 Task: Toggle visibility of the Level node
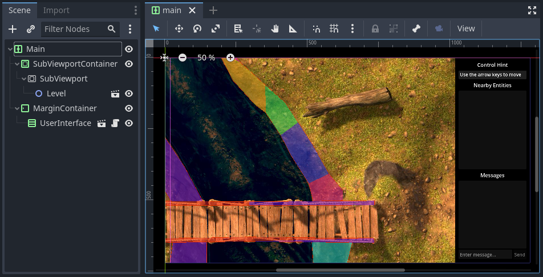pos(129,93)
